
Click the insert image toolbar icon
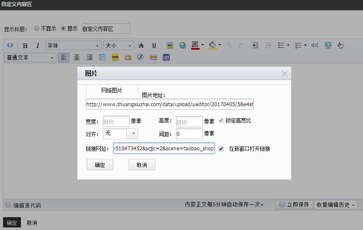(x=170, y=45)
